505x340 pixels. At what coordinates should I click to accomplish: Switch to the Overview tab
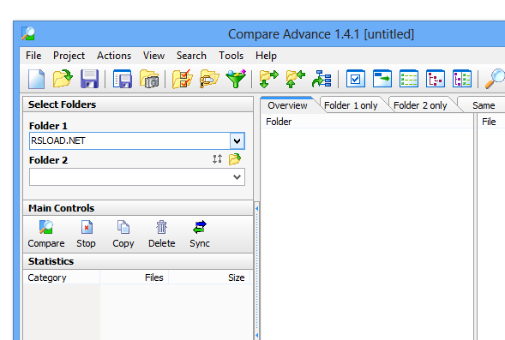click(x=287, y=105)
